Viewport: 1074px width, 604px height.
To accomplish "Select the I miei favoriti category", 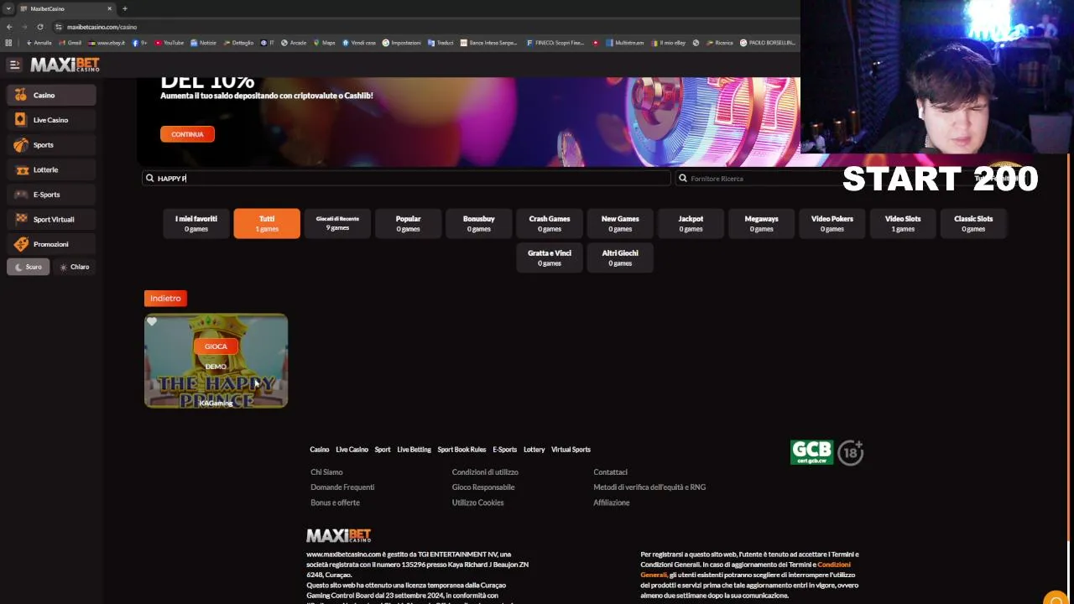I will click(196, 223).
